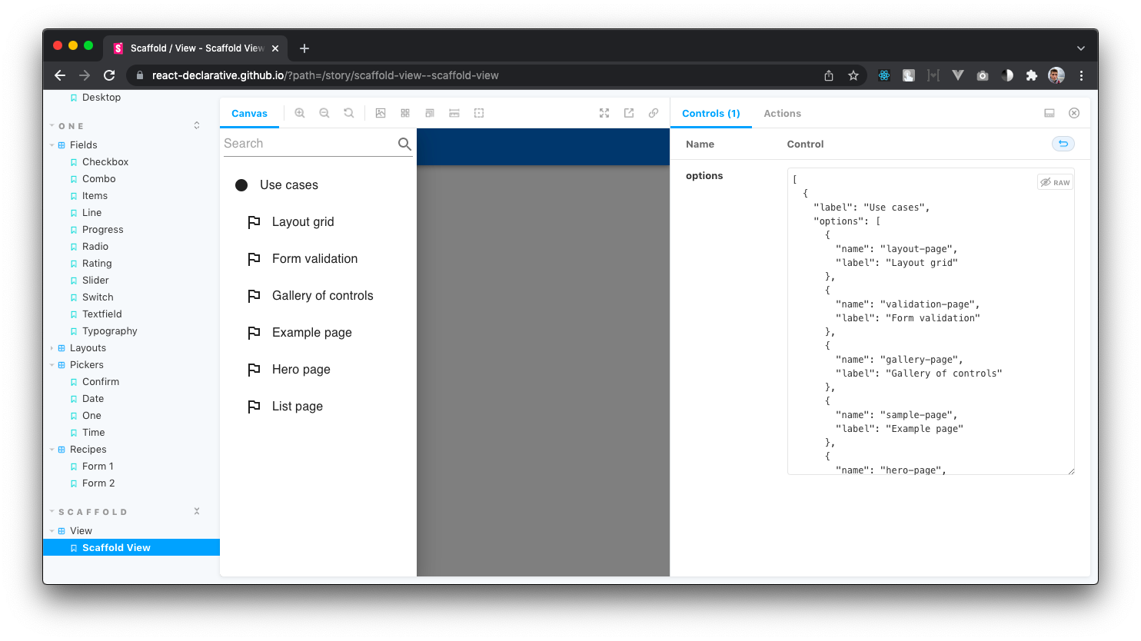Image resolution: width=1141 pixels, height=641 pixels.
Task: Change the preview background
Action: pos(381,113)
